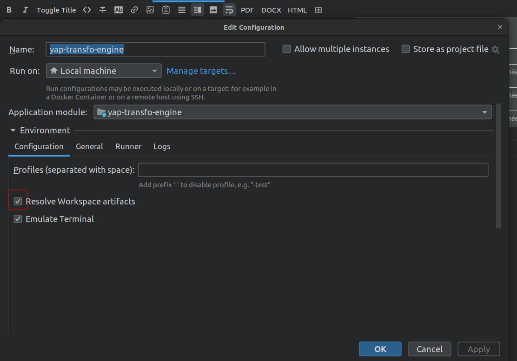Image resolution: width=517 pixels, height=361 pixels.
Task: Insert code span using the angle brackets icon
Action: (87, 10)
